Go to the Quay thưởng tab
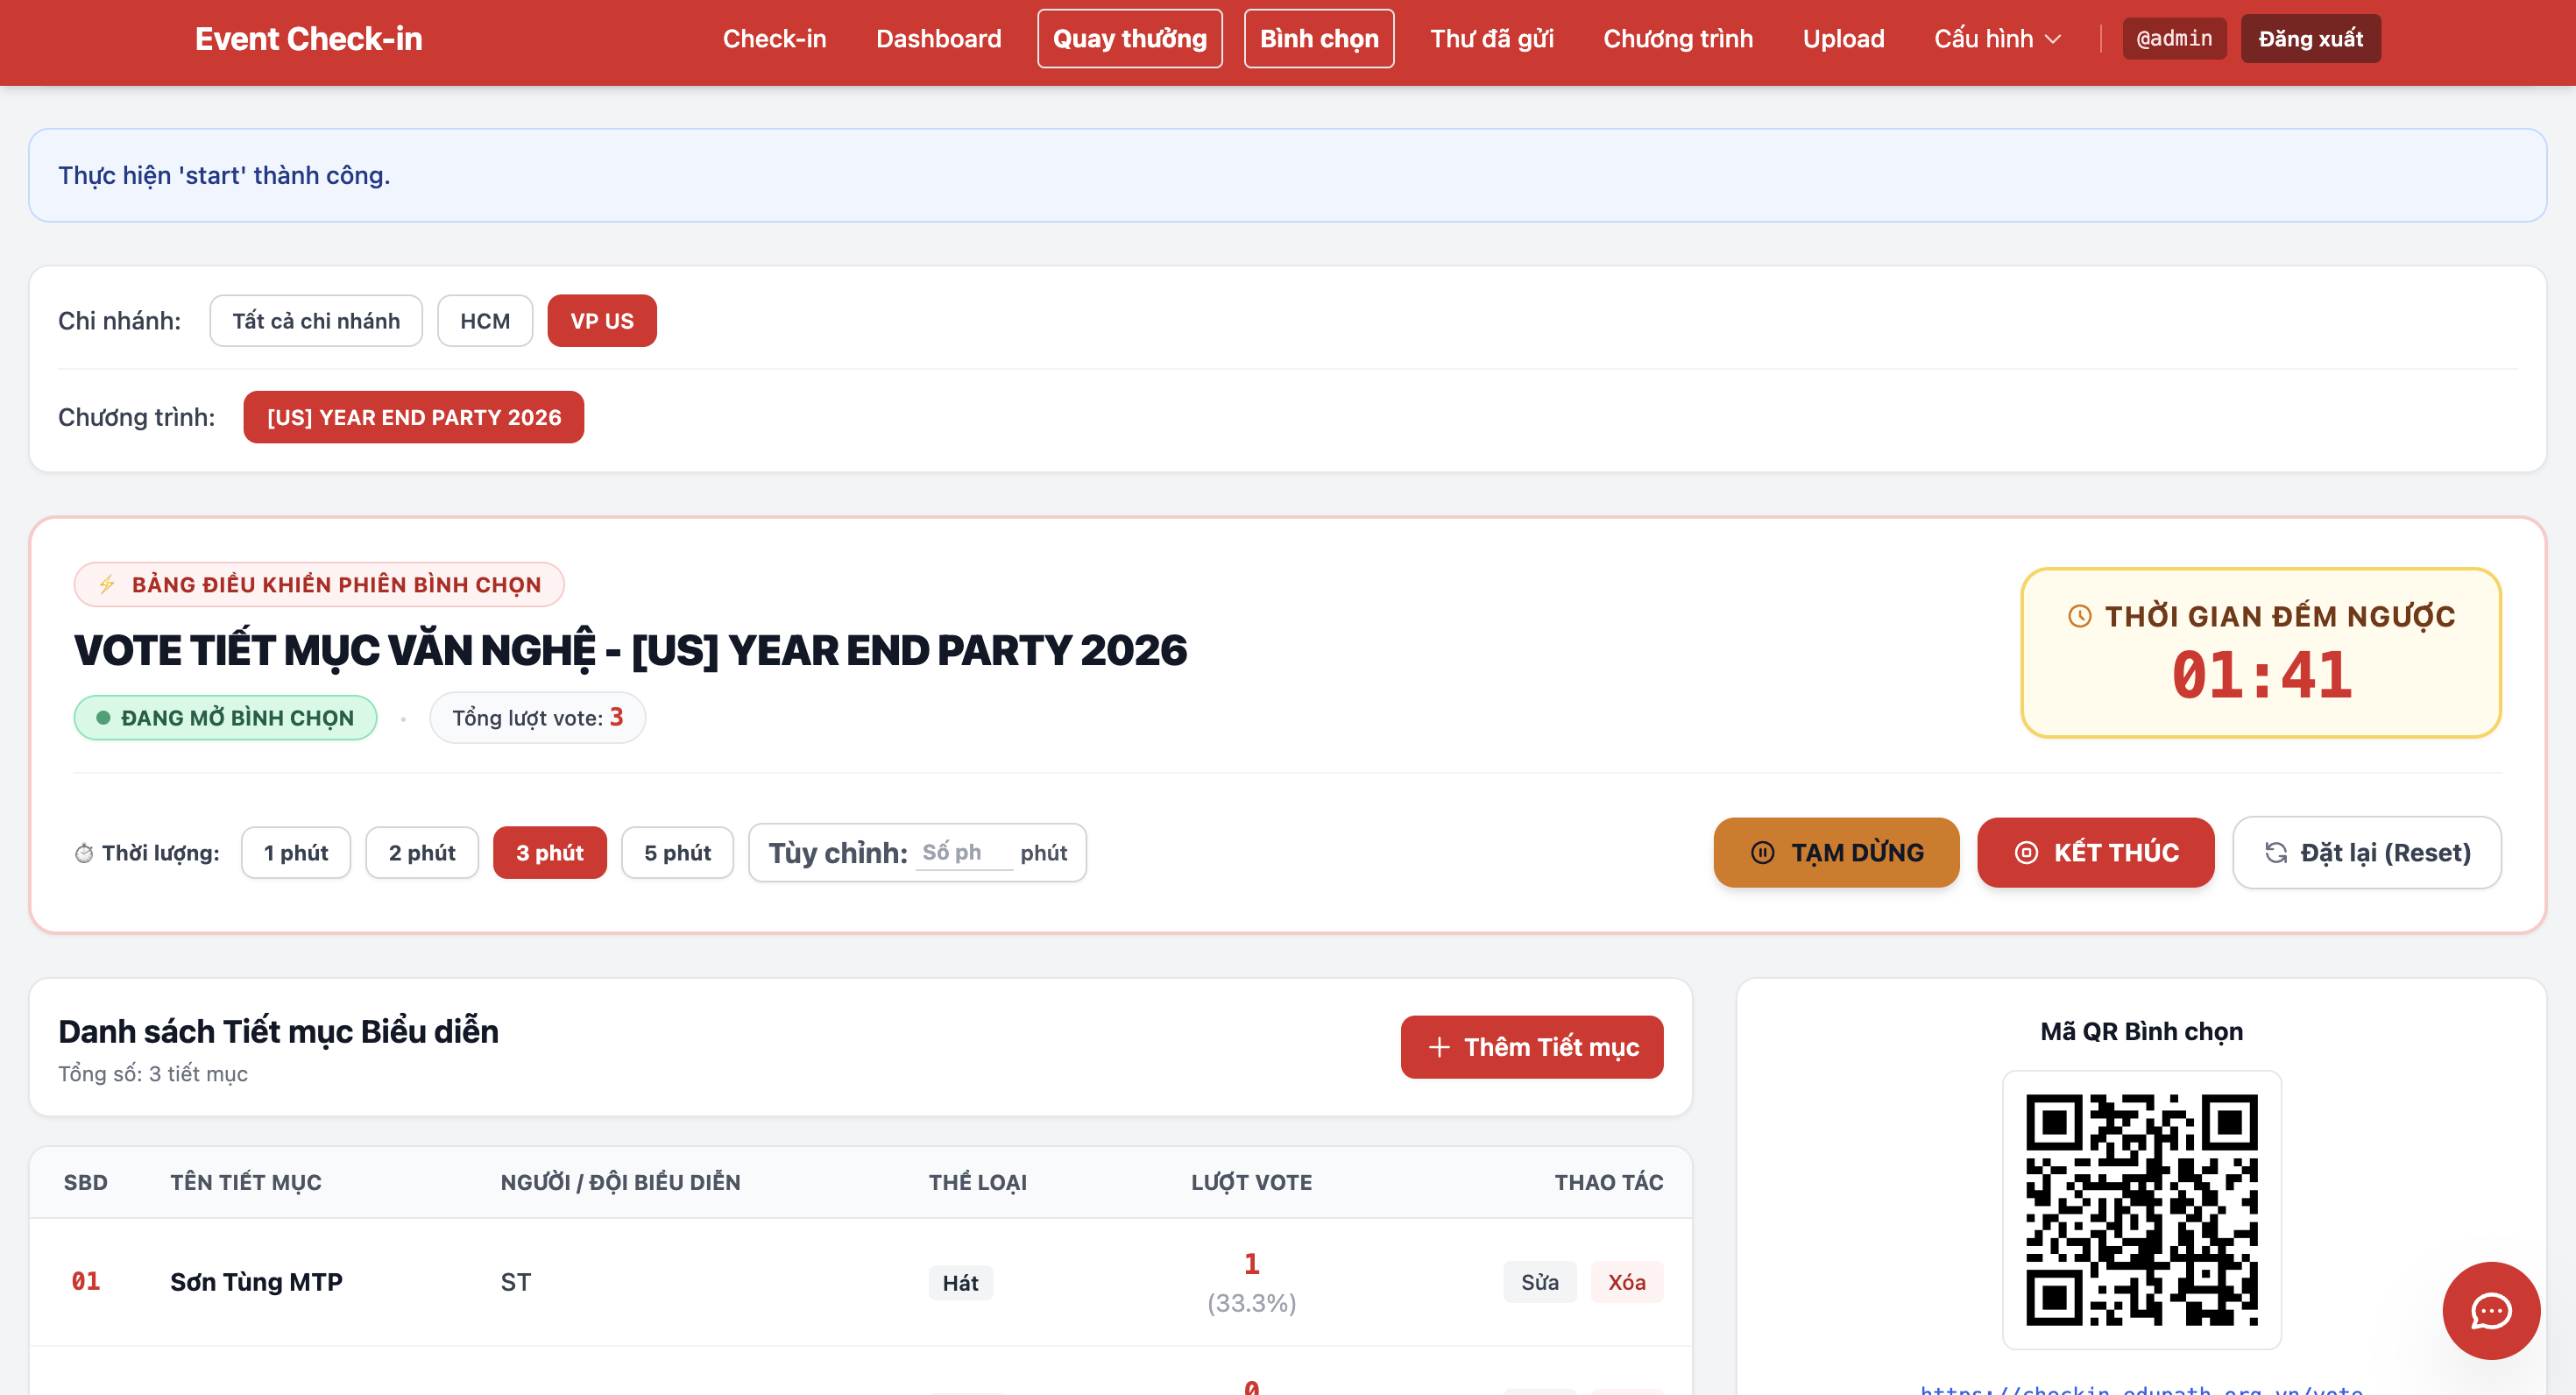The height and width of the screenshot is (1395, 2576). (x=1130, y=39)
